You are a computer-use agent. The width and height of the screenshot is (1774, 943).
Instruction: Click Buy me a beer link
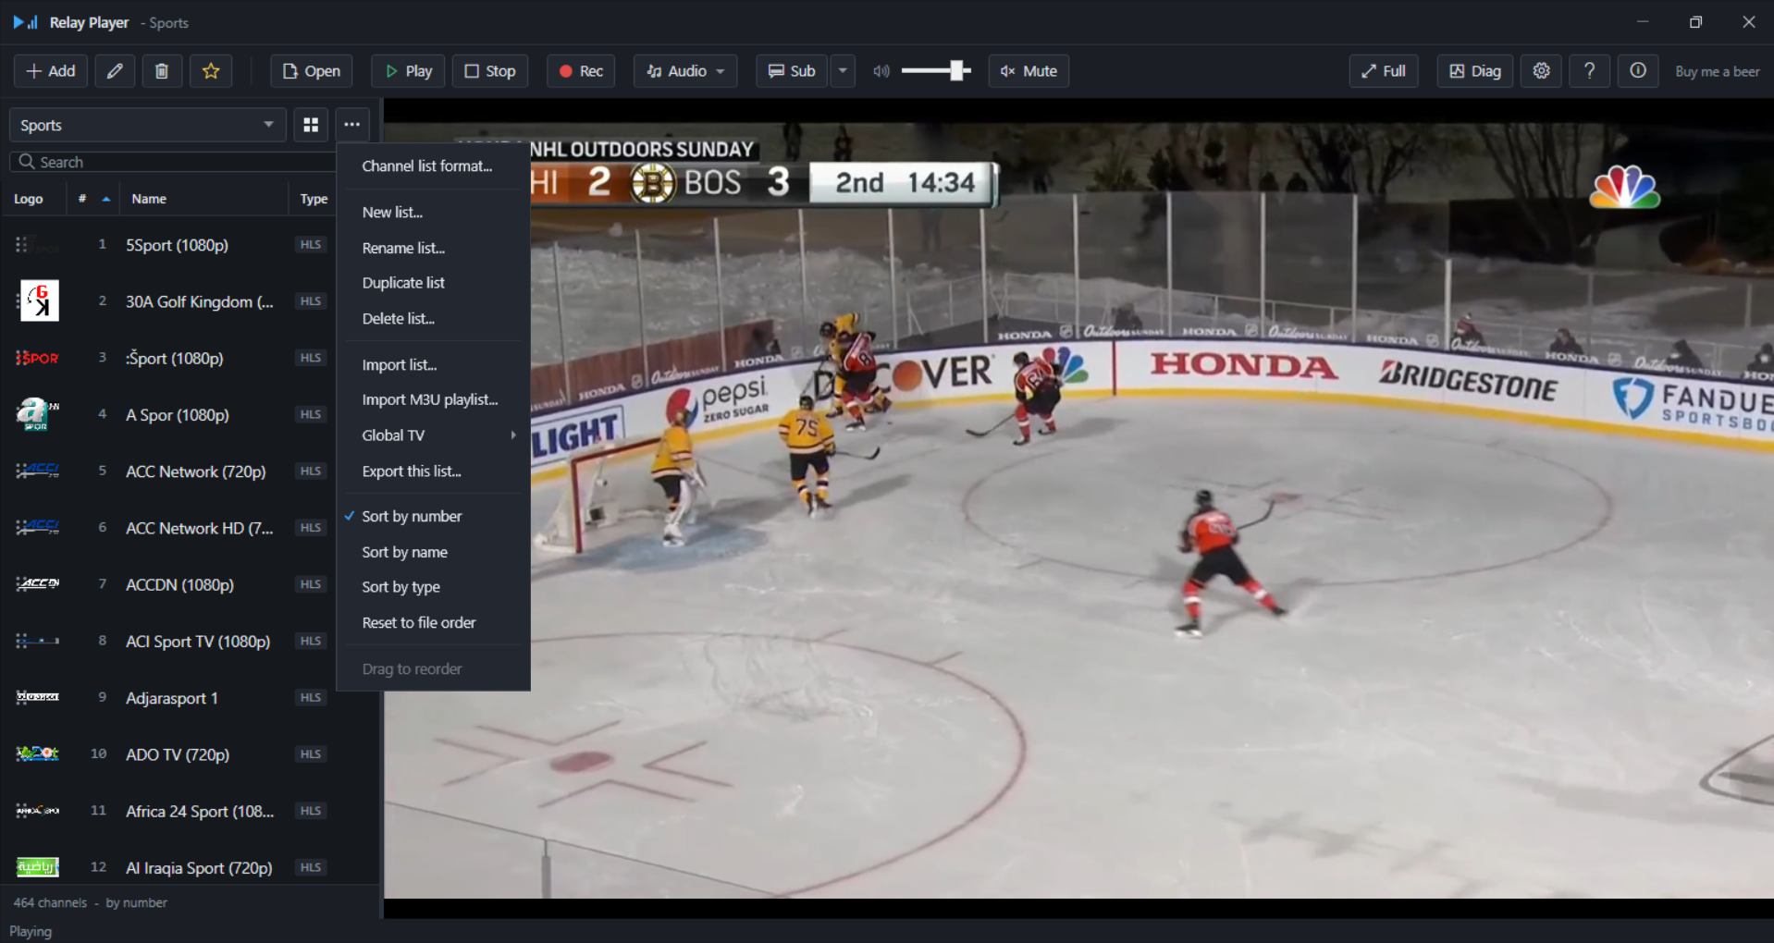tap(1717, 71)
